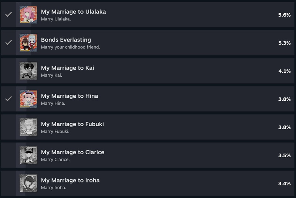The image size is (296, 198).
Task: Click the My Marriage to Iroha icon
Action: point(28,184)
